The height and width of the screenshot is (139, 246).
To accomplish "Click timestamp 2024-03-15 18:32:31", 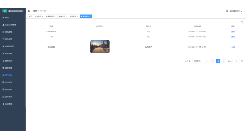I will [197, 47].
